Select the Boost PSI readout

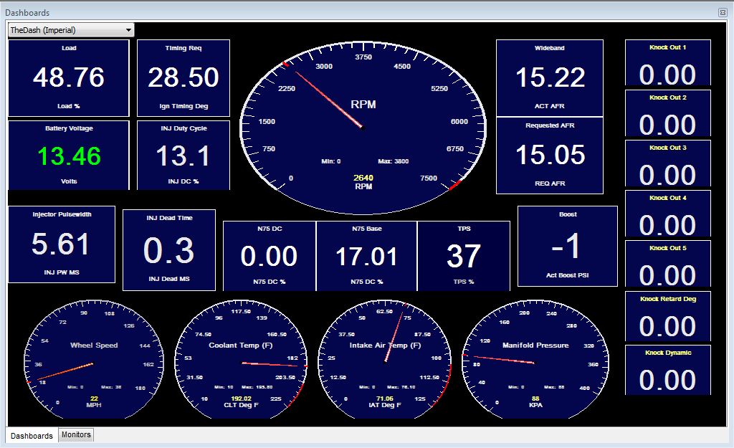point(568,245)
